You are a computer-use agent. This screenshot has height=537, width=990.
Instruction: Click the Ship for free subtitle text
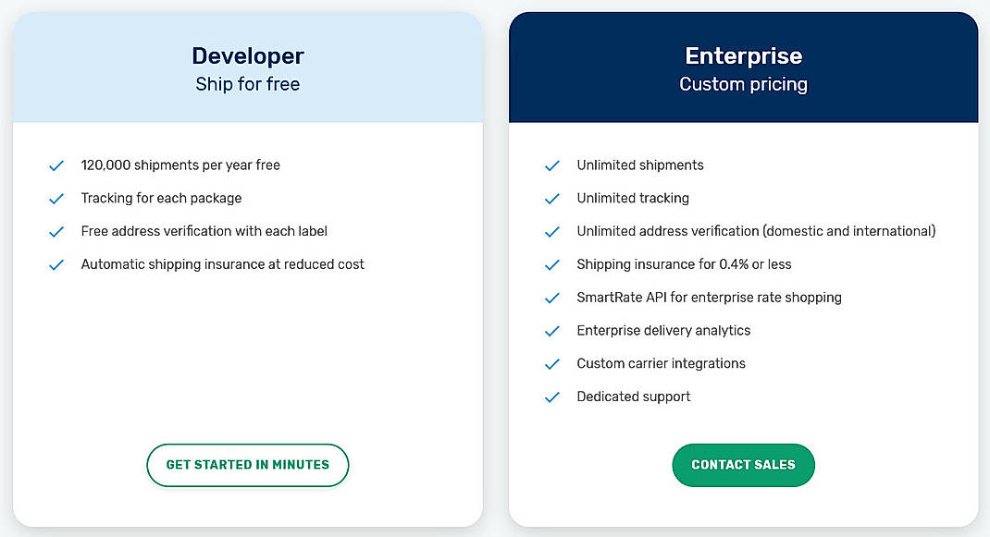[247, 83]
